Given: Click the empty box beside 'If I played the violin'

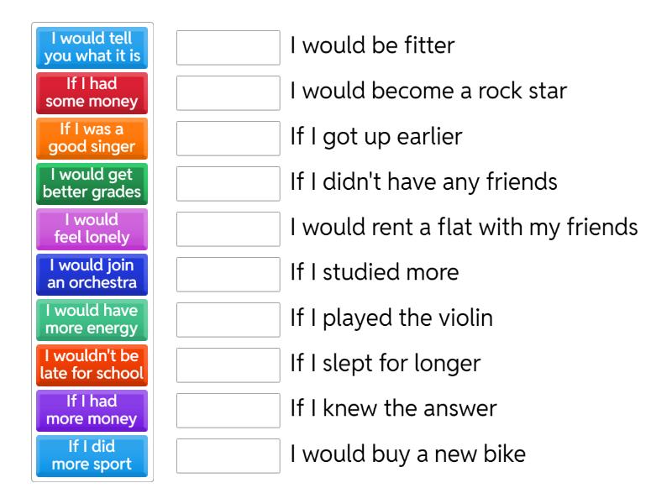Looking at the screenshot, I should (x=228, y=320).
